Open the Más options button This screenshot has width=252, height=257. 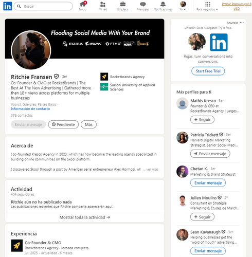88,124
